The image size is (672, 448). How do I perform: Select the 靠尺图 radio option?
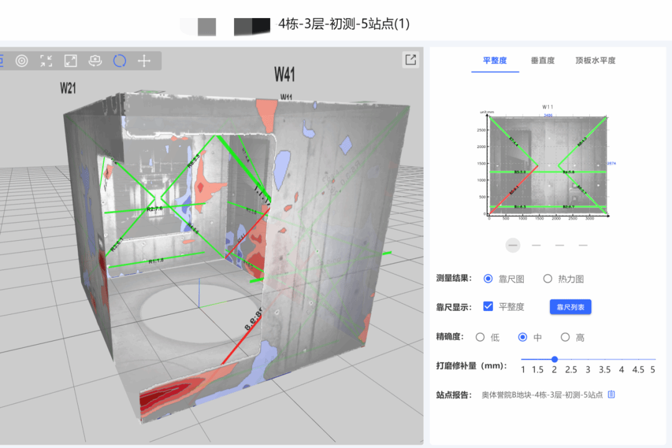tap(488, 279)
